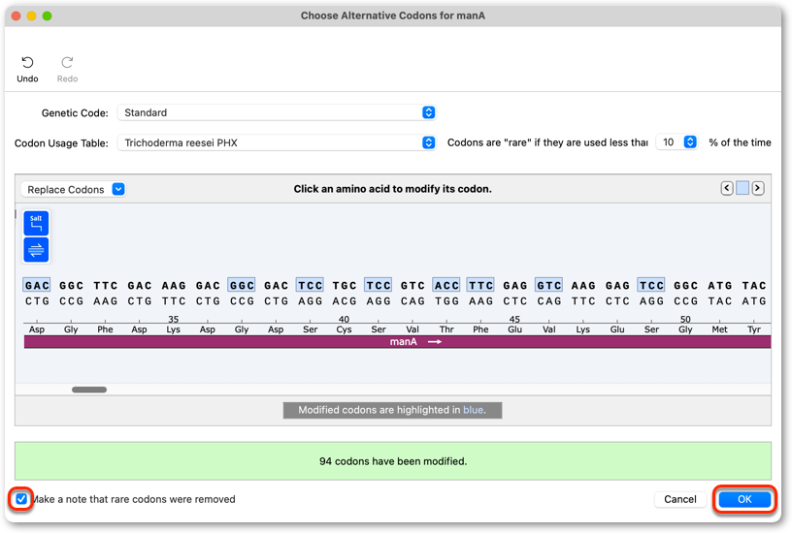Click the horizontal sequence scrollbar thumb
The height and width of the screenshot is (533, 792).
pyautogui.click(x=89, y=390)
